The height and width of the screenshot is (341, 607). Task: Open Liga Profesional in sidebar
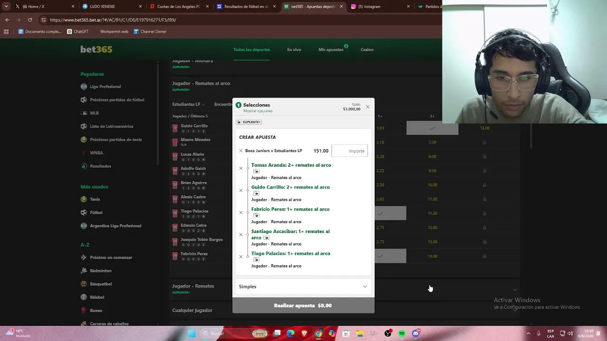point(105,87)
